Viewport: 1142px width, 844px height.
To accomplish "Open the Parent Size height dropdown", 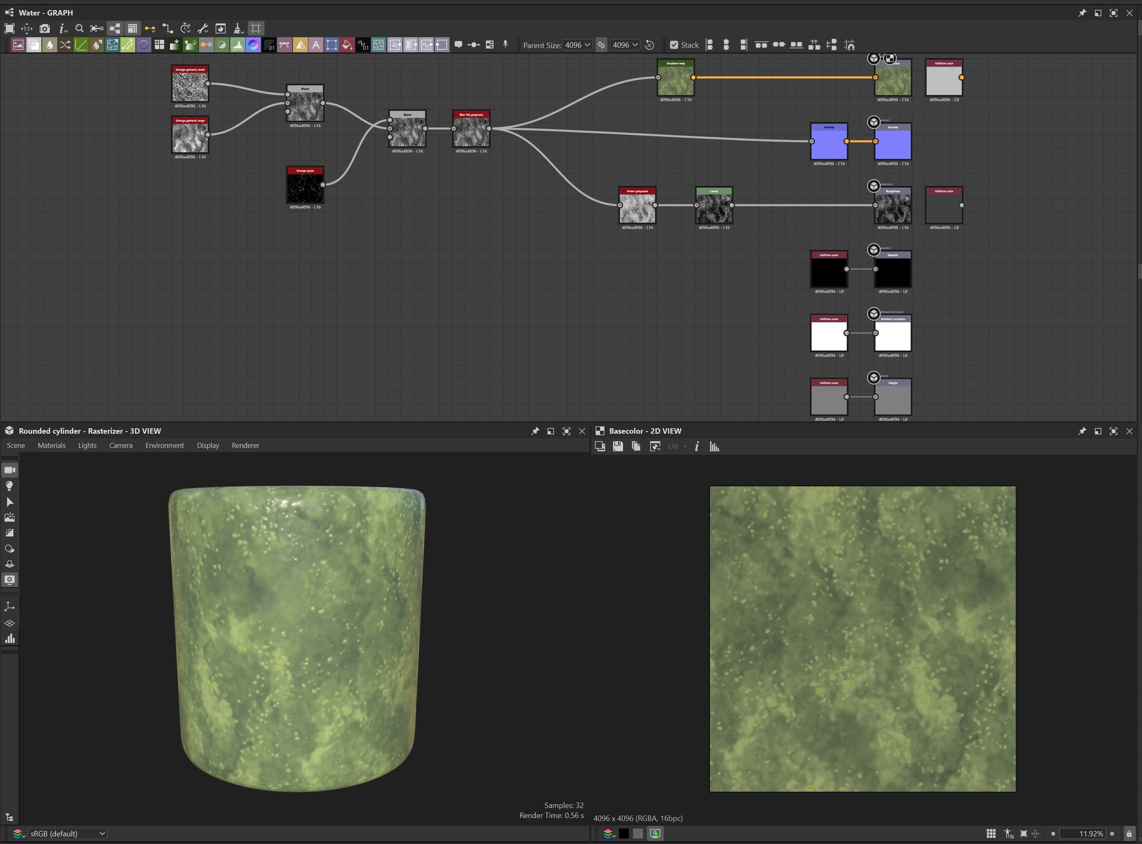I will coord(625,45).
